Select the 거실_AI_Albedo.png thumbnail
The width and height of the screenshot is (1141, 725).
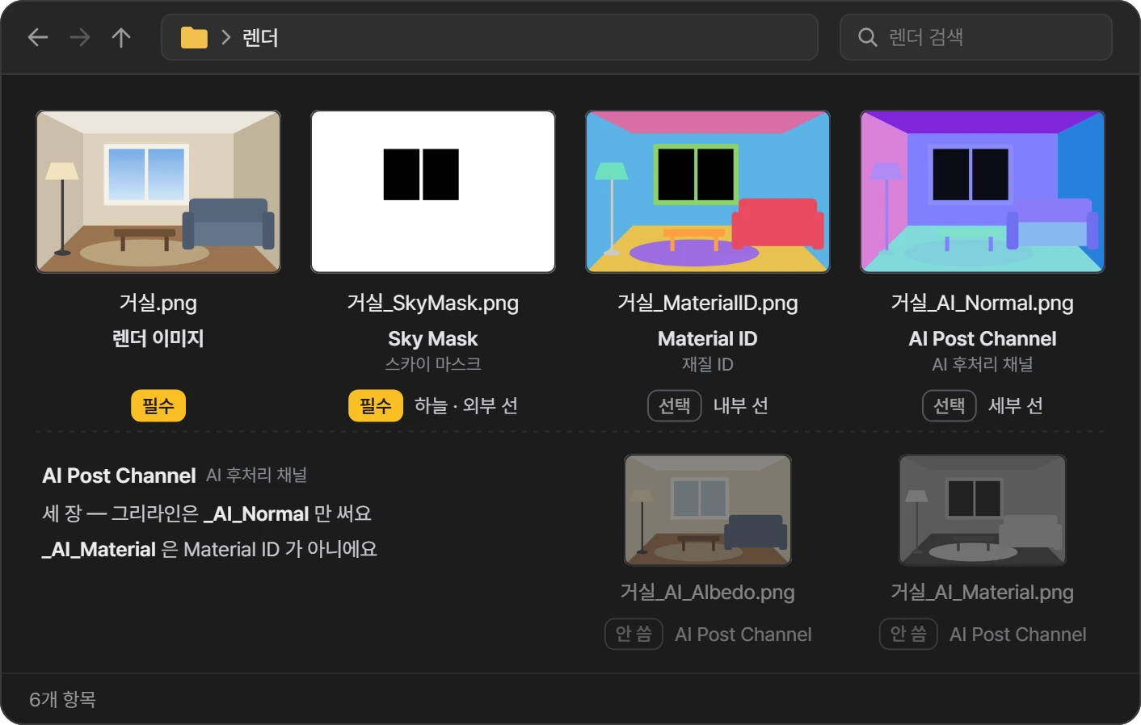point(708,510)
